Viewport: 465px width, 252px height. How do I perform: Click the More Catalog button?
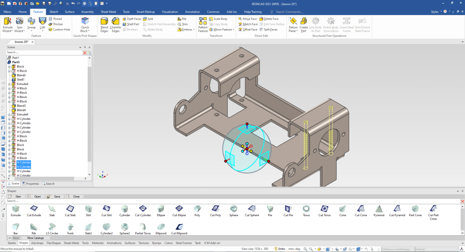pyautogui.click(x=36, y=238)
